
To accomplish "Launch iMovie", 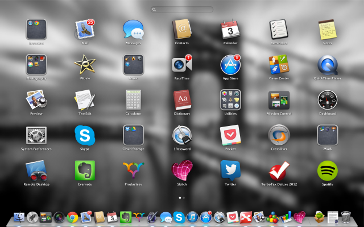I will point(85,65).
